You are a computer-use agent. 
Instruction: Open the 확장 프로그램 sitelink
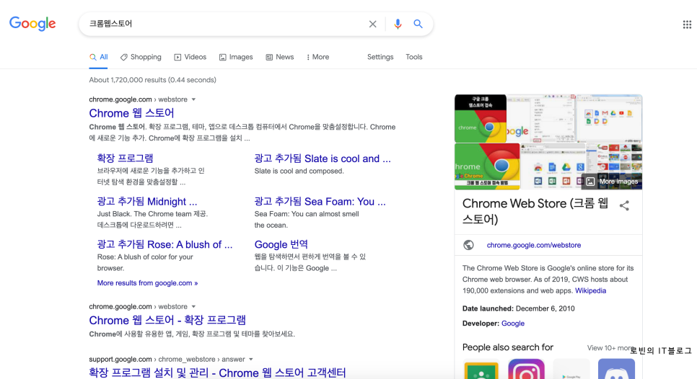point(125,158)
